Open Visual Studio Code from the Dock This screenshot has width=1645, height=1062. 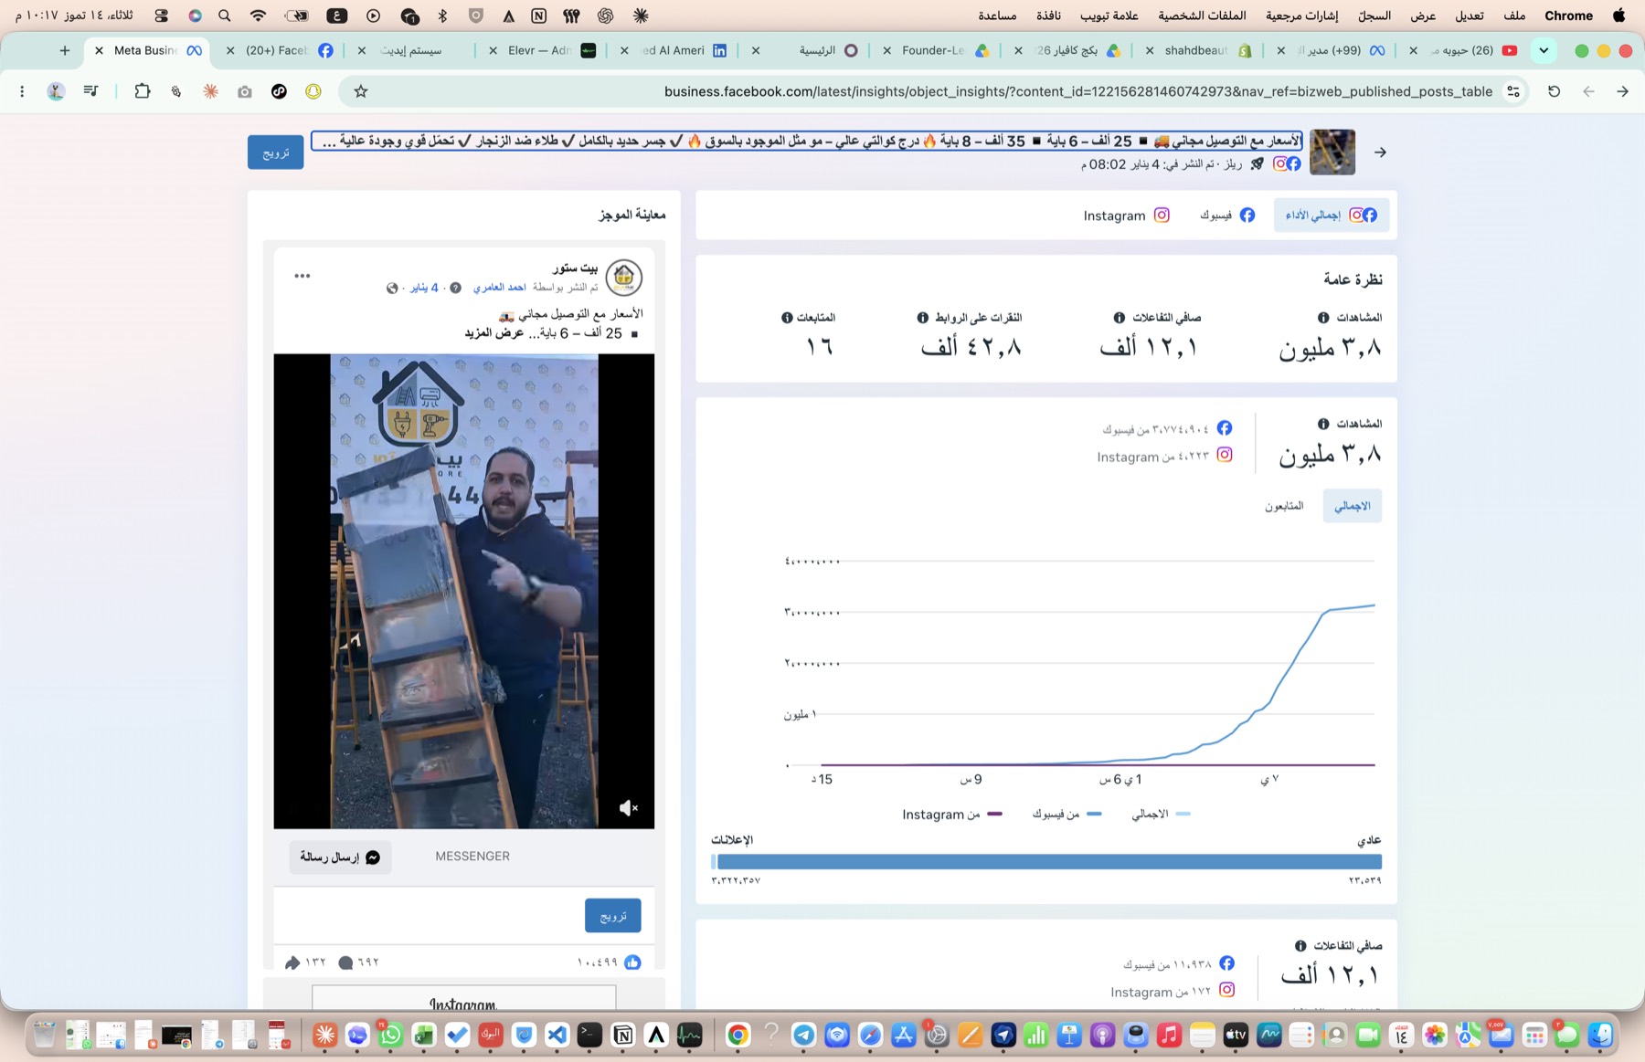coord(557,1035)
